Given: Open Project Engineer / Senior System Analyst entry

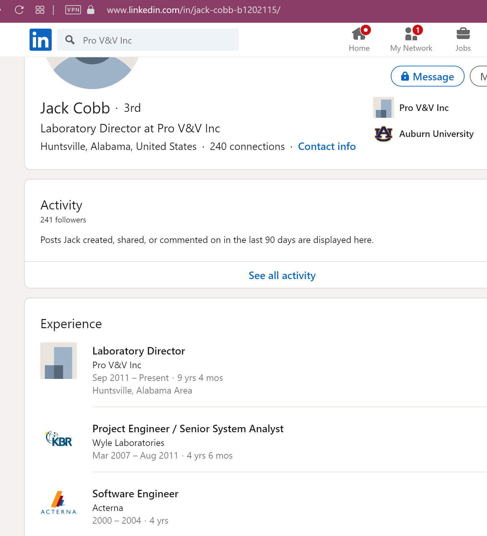Looking at the screenshot, I should (188, 429).
